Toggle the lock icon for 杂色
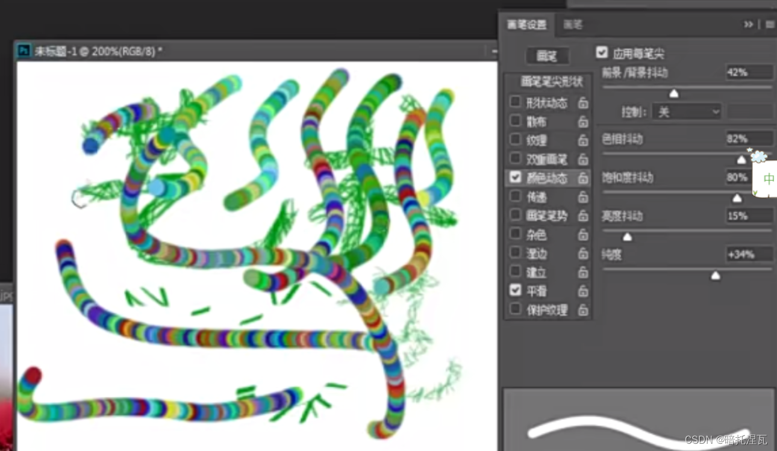 (x=583, y=234)
